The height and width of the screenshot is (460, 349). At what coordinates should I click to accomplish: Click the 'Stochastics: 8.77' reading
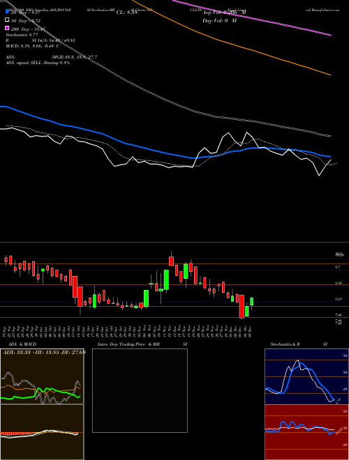pos(22,35)
